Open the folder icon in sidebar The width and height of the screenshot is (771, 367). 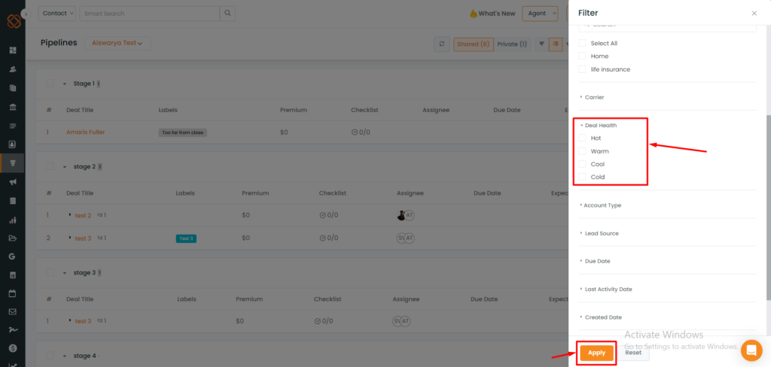tap(13, 238)
